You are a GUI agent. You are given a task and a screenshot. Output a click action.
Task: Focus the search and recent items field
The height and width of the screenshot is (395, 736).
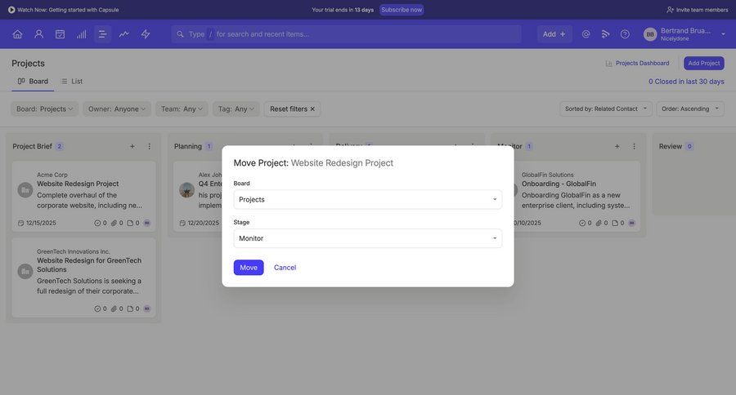pyautogui.click(x=360, y=34)
